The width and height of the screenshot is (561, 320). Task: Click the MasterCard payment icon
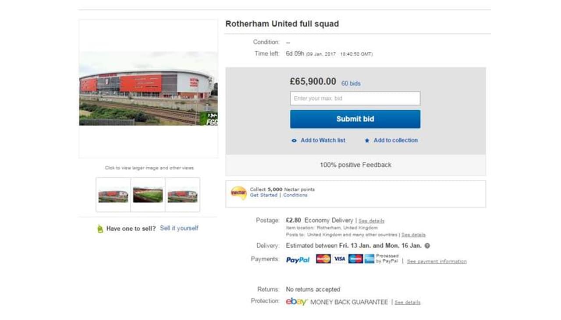click(323, 259)
